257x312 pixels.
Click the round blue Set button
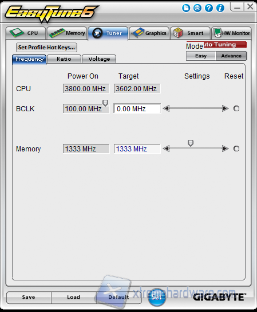(x=157, y=297)
